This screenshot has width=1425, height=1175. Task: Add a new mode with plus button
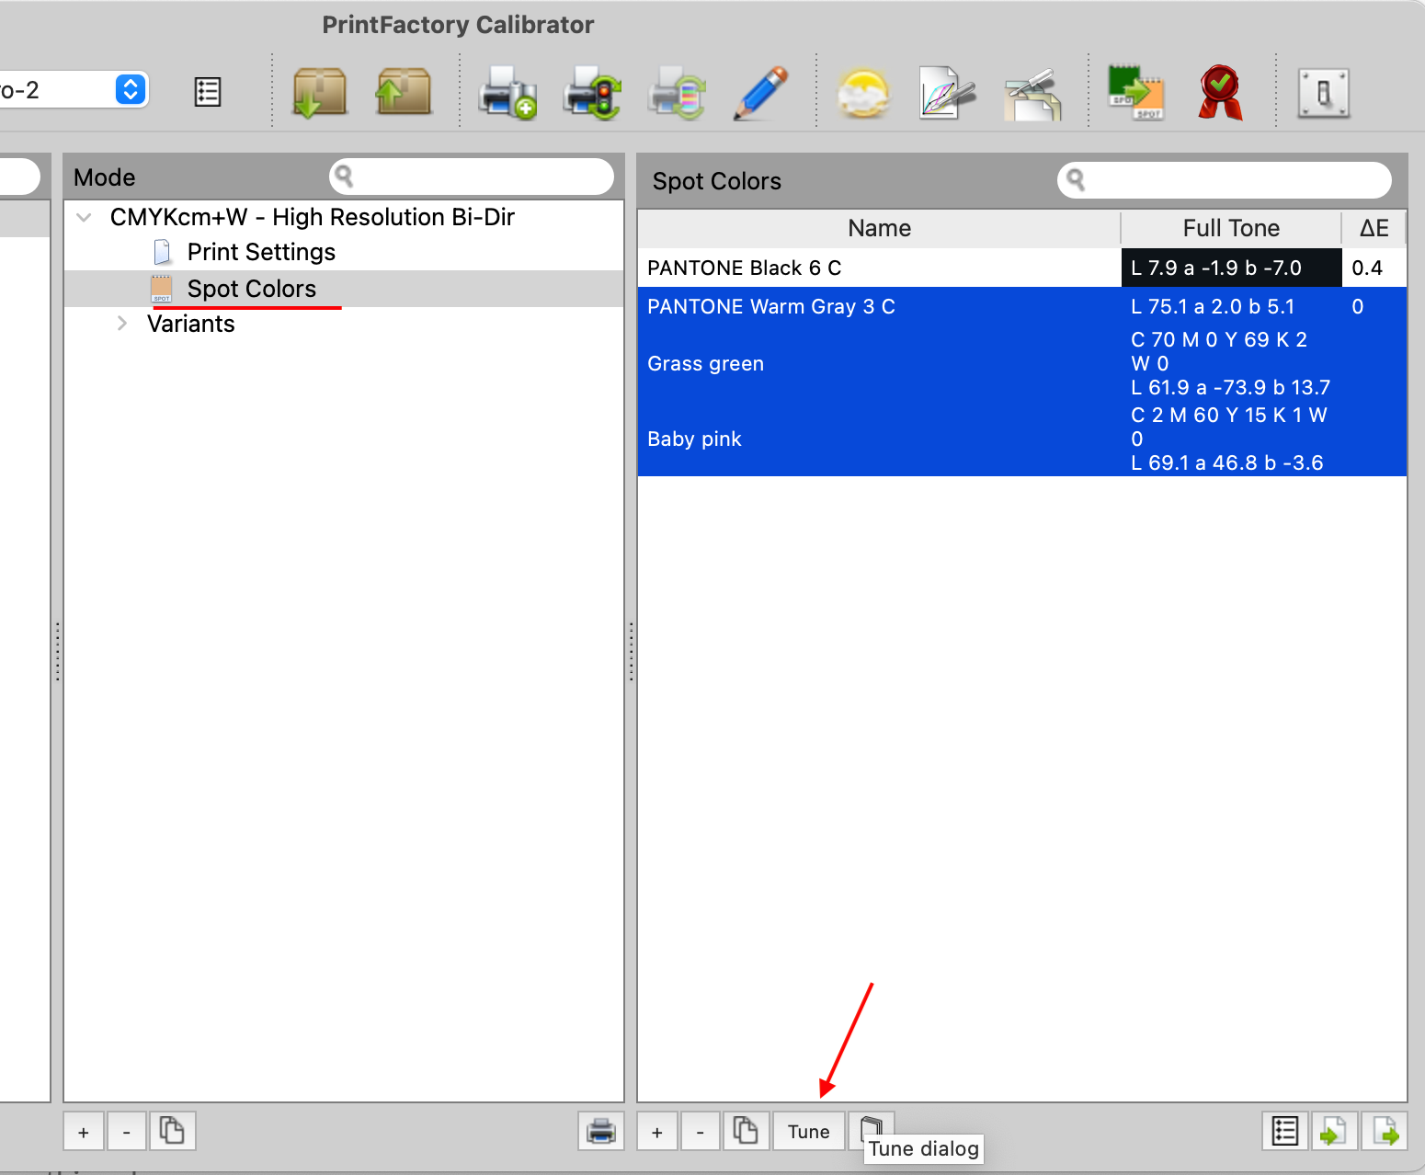point(84,1132)
